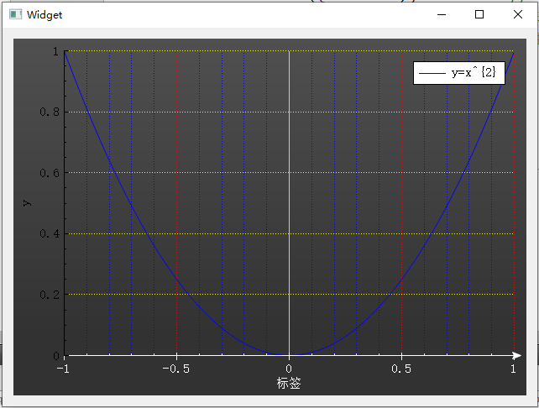Click the blue line sample in legend
Viewport: 539px width, 408px height.
(x=432, y=73)
